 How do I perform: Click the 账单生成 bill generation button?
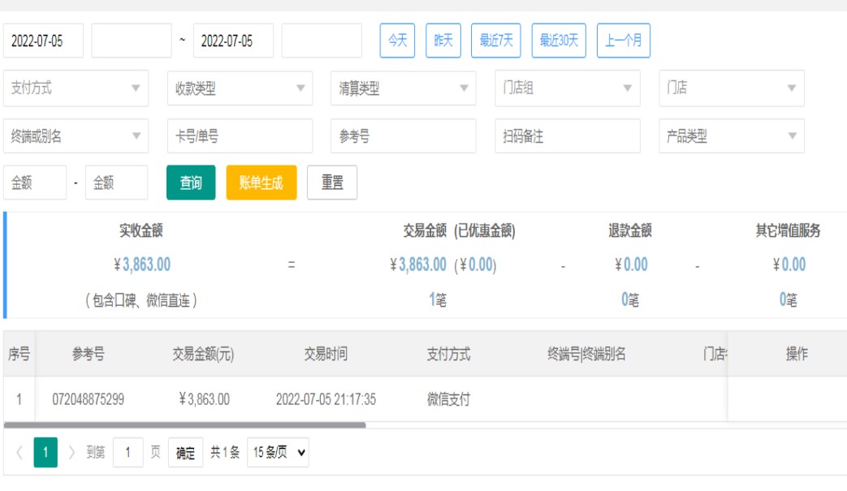click(261, 183)
